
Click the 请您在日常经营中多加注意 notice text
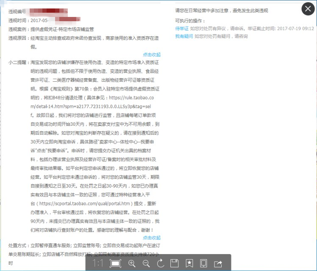click(x=222, y=11)
